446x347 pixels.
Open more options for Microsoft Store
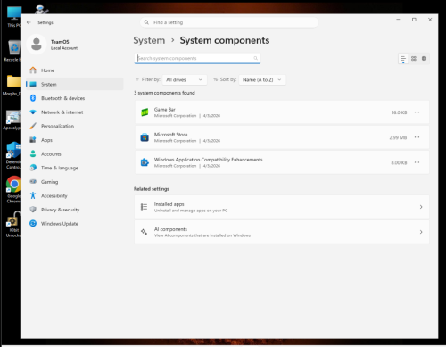[417, 137]
